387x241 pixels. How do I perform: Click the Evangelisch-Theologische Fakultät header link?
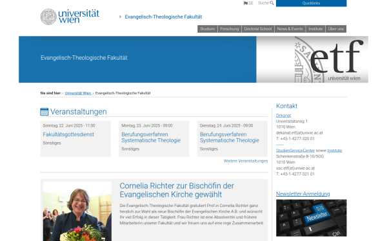pos(163,17)
